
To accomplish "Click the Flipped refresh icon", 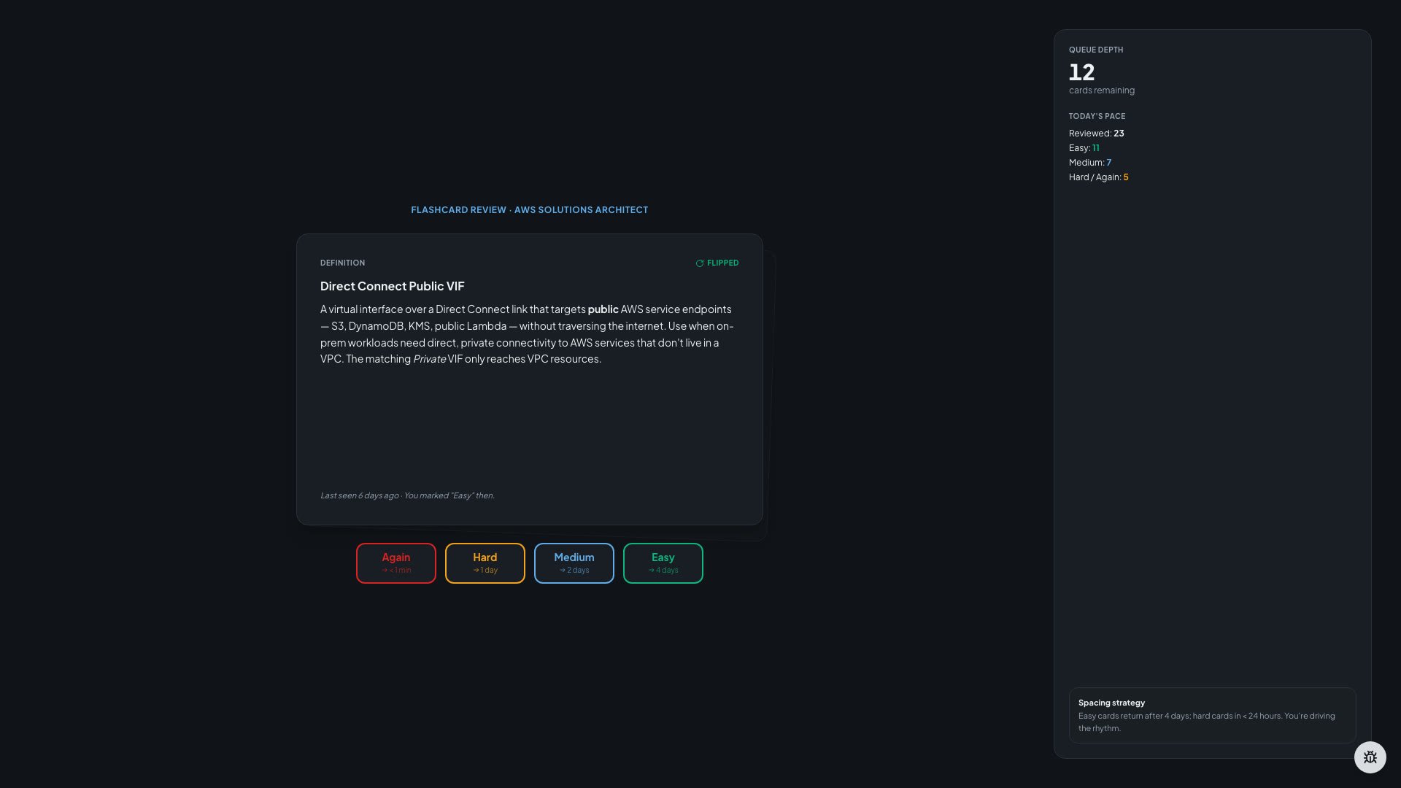I will click(x=700, y=263).
